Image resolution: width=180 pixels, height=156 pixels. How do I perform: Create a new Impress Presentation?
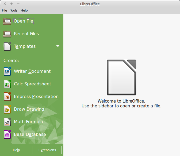coord(36,96)
